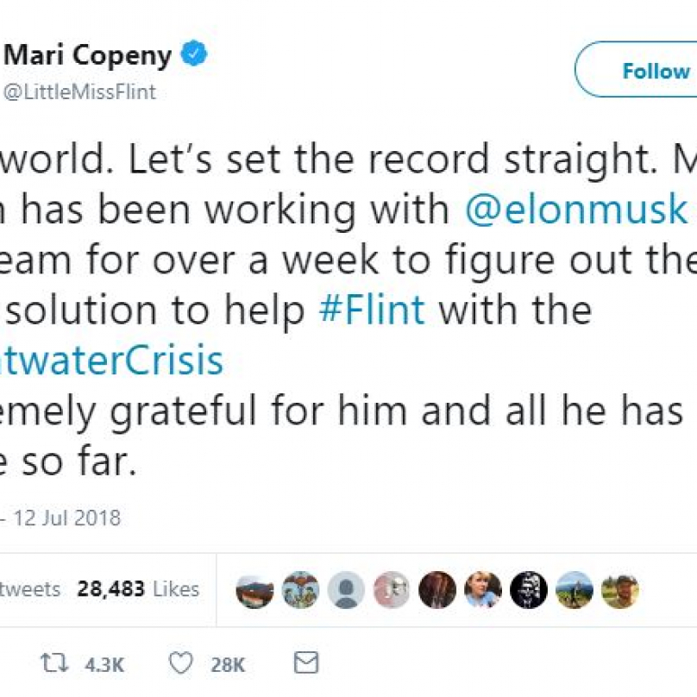Open the #Flint hashtag

372,310
